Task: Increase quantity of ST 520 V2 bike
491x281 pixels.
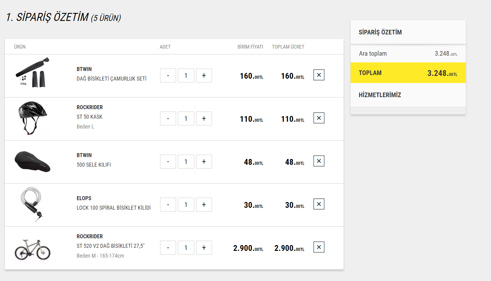Action: 204,248
